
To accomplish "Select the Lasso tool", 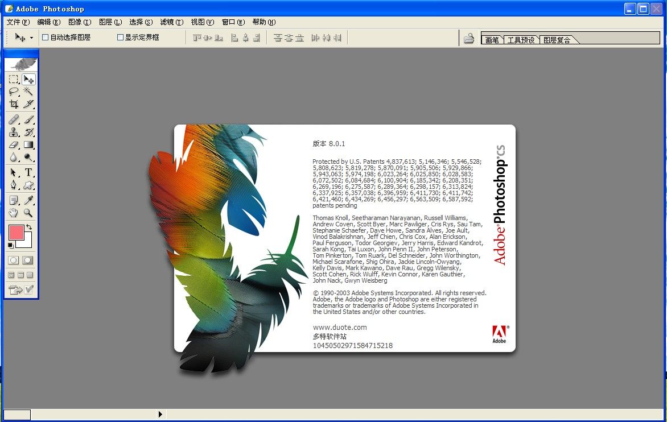I will 14,92.
